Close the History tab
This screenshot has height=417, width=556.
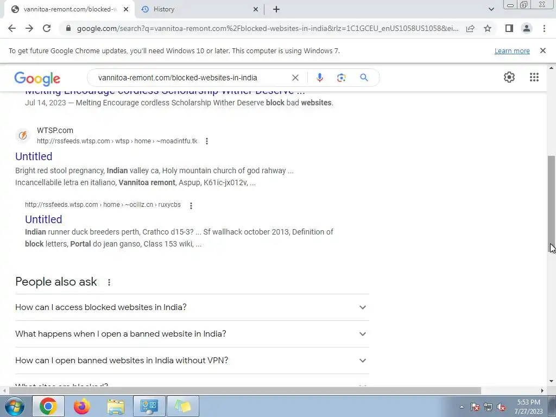256,9
